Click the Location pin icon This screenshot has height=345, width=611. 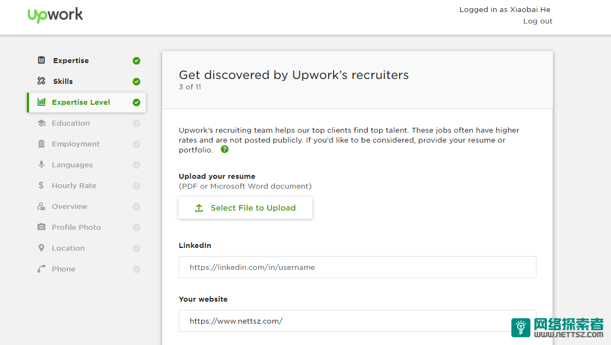click(x=41, y=248)
